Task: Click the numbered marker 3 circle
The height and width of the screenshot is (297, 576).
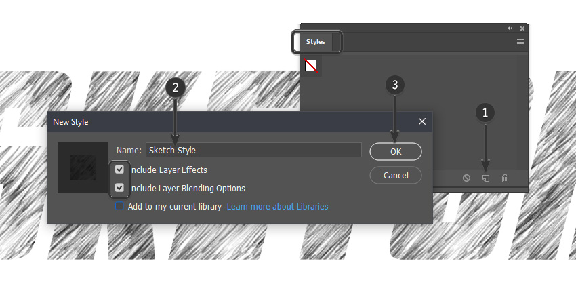Action: (395, 85)
